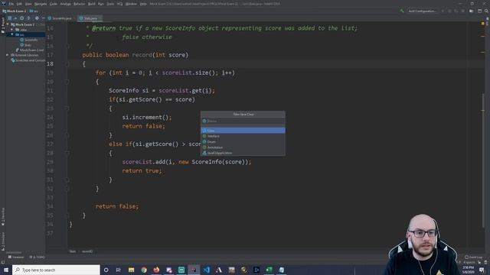490x275 pixels.
Task: Click the record() breadcrumb at editor bottom
Action: pyautogui.click(x=87, y=251)
